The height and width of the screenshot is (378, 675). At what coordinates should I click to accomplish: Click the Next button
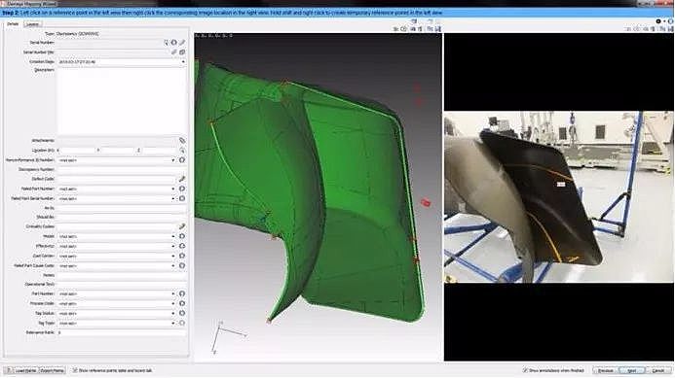point(631,370)
